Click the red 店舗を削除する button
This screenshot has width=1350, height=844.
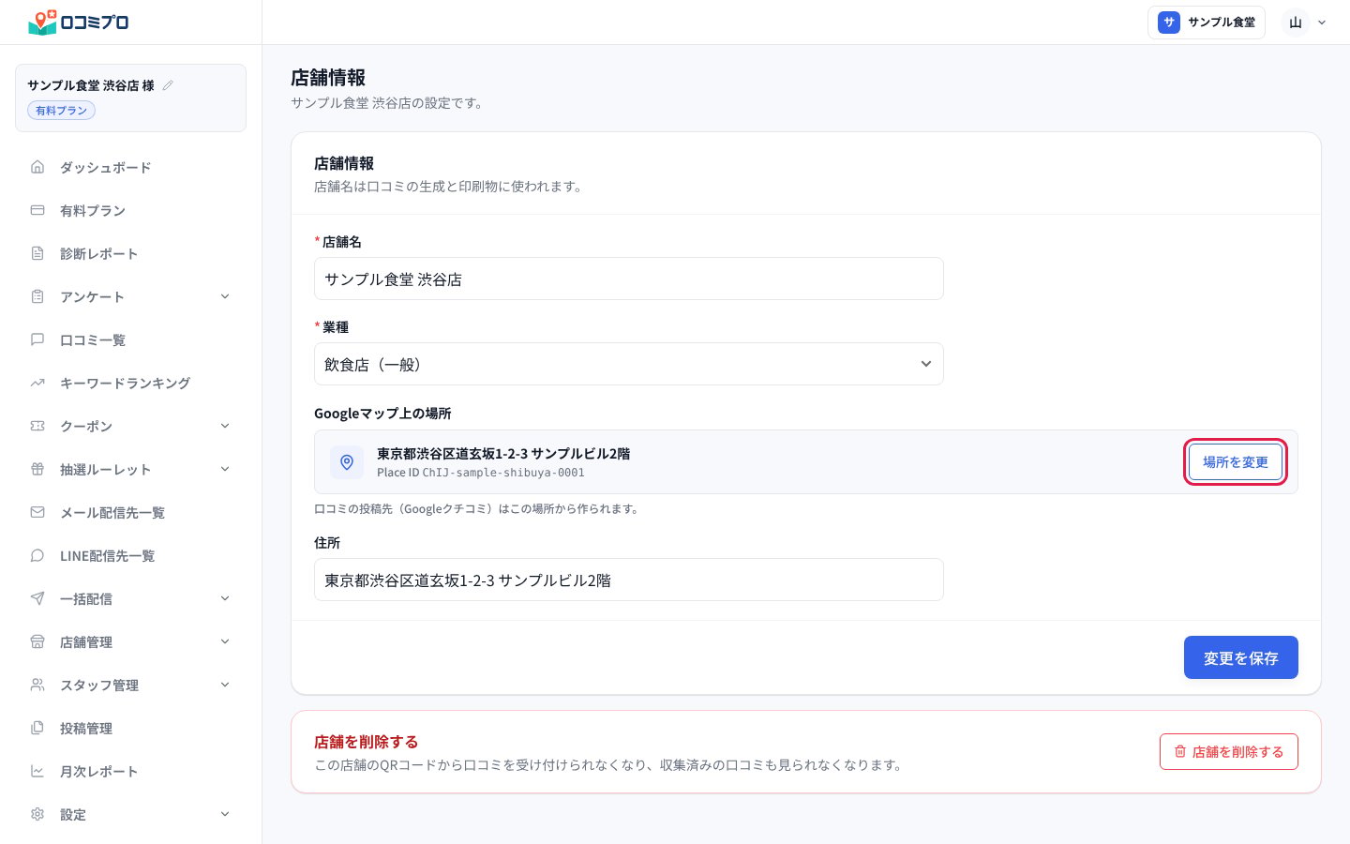pyautogui.click(x=1229, y=751)
